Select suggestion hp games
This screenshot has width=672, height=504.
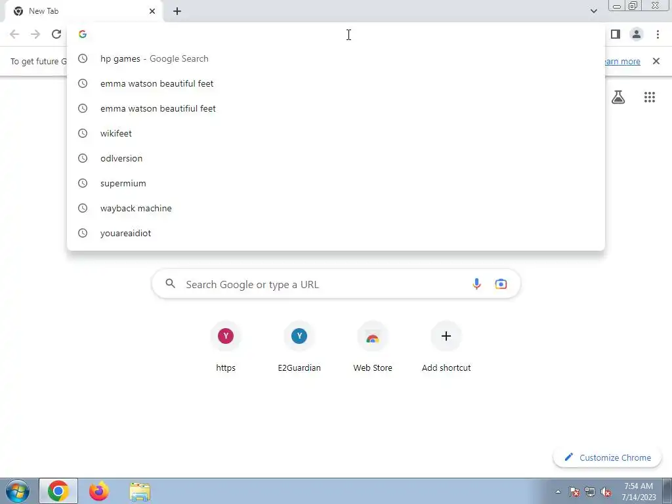coord(336,58)
